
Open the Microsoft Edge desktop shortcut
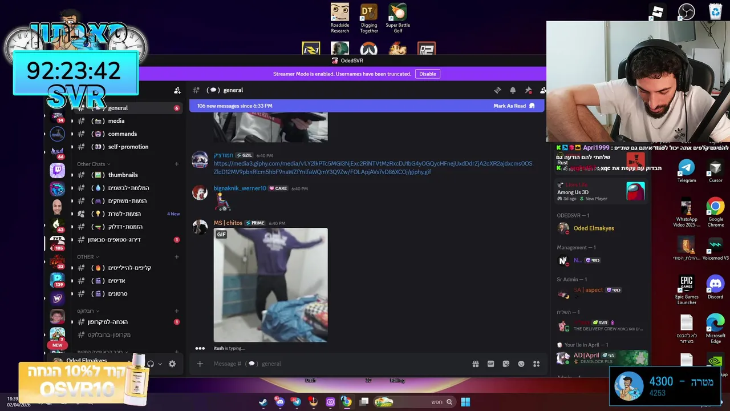click(716, 329)
